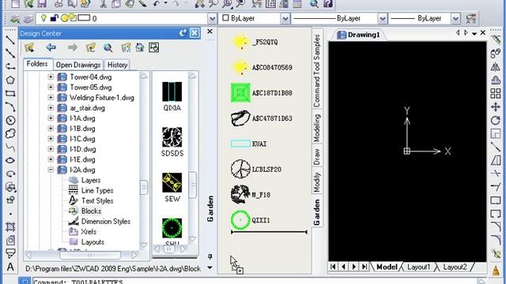The width and height of the screenshot is (506, 284).
Task: Open Layer Properties Manager icon
Action: pyautogui.click(x=15, y=19)
